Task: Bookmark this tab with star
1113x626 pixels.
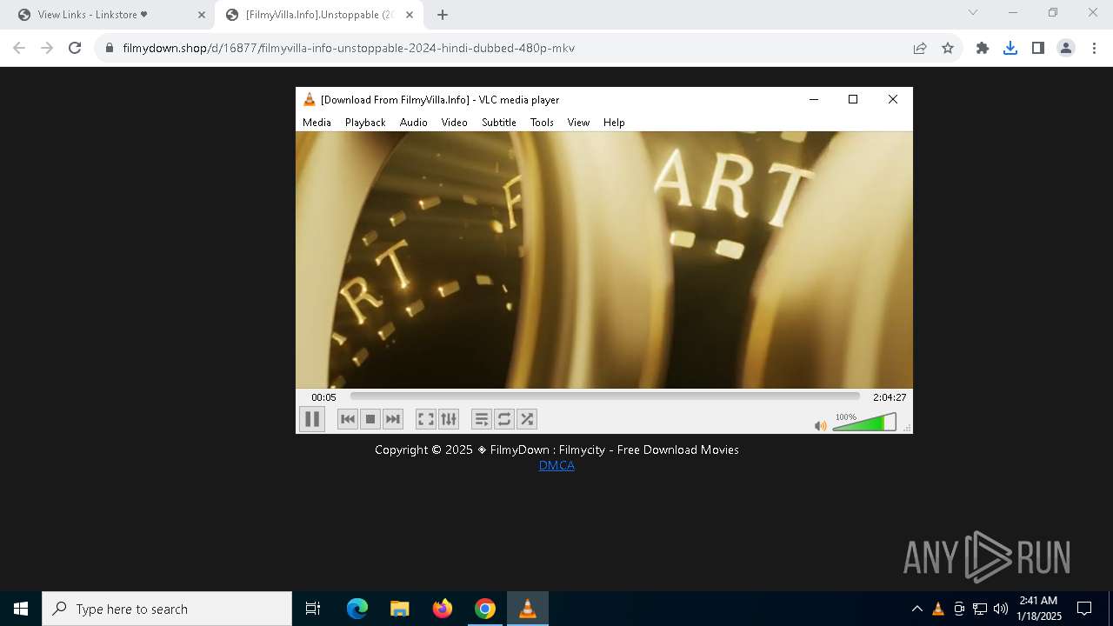Action: click(948, 48)
